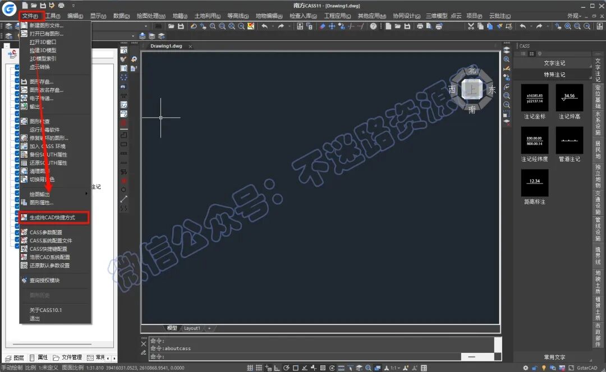
Task: Click 北 on the view compass
Action: coord(472,70)
